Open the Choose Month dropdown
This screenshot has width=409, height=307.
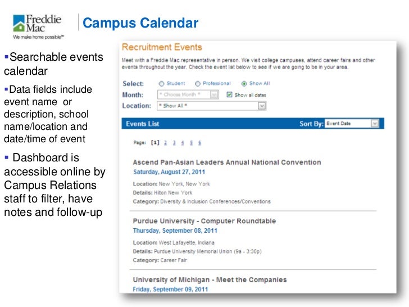click(x=188, y=94)
